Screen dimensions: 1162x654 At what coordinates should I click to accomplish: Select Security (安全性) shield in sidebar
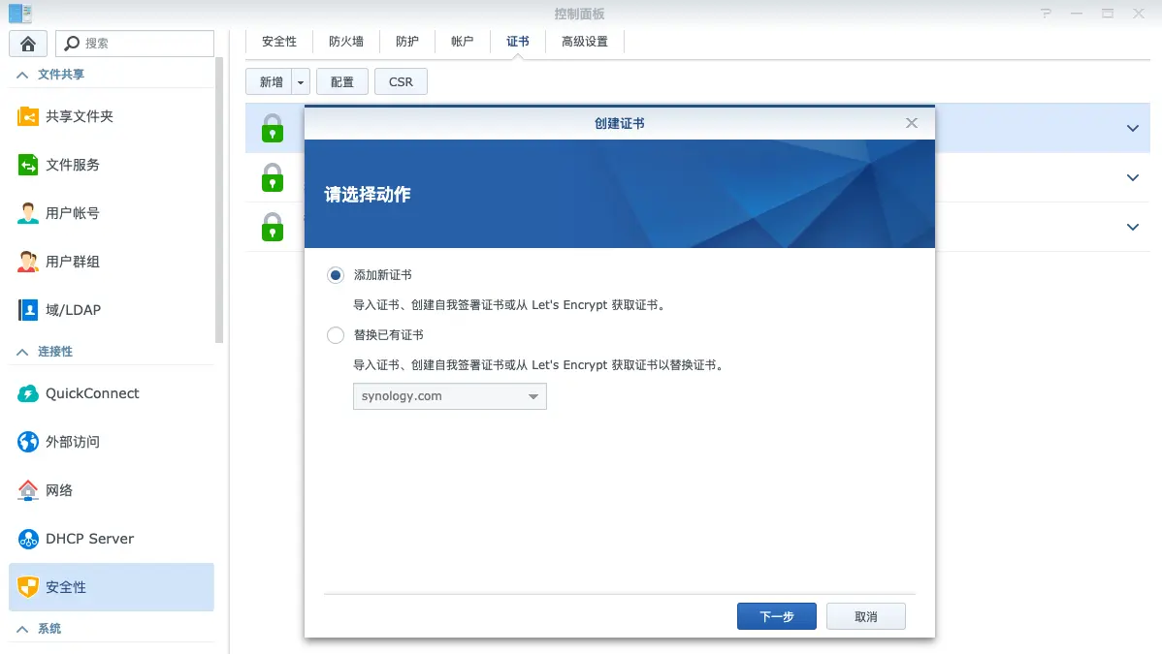click(27, 586)
